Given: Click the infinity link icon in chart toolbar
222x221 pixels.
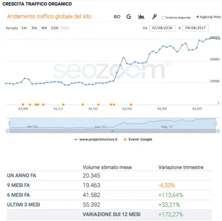Looking at the screenshot, I should click(117, 17).
